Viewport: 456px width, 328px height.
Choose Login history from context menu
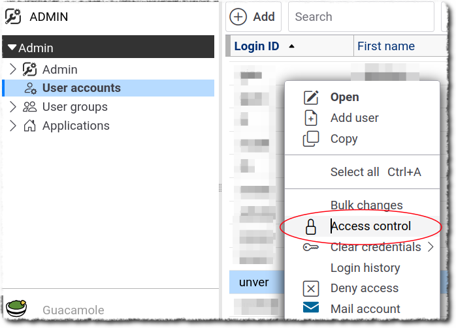pos(365,268)
